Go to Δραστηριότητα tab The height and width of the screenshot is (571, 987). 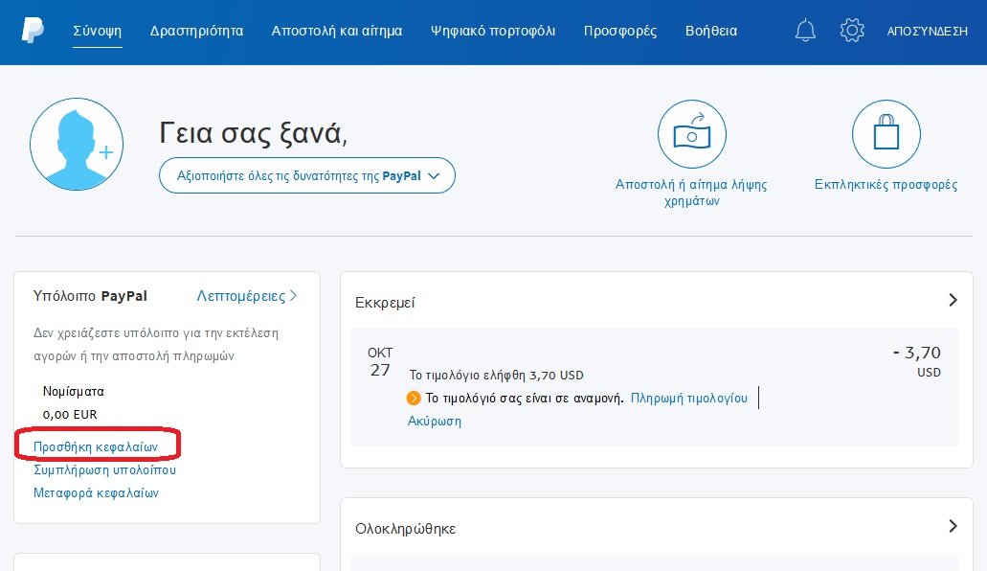coord(196,31)
